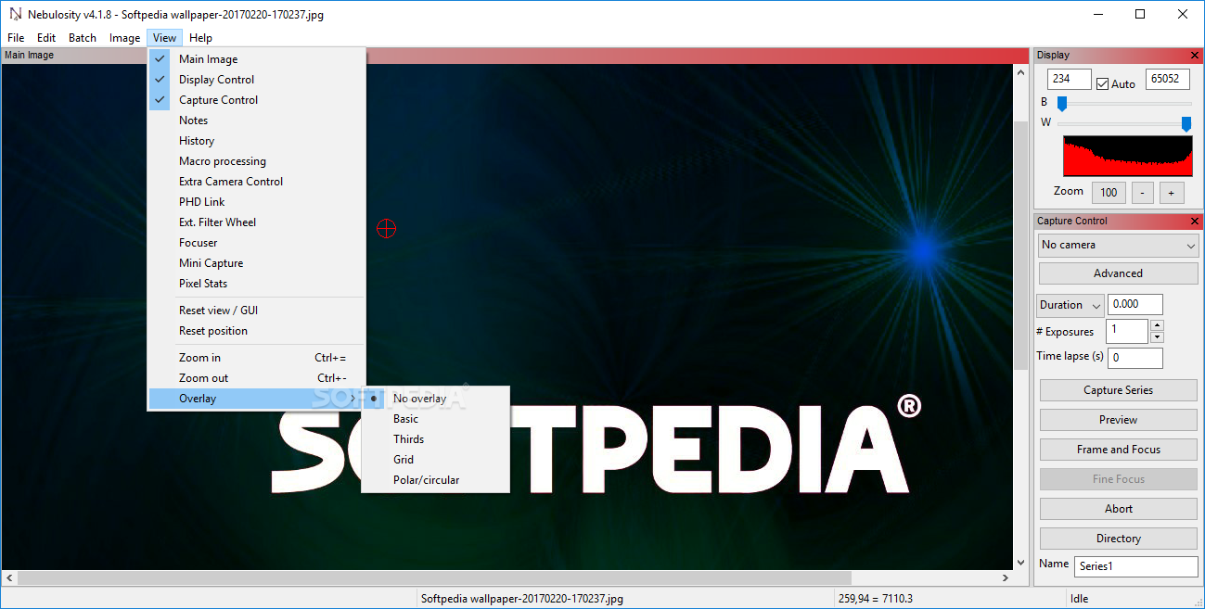Screen dimensions: 1205x609
Task: Show Mini Capture panel
Action: tap(257, 263)
